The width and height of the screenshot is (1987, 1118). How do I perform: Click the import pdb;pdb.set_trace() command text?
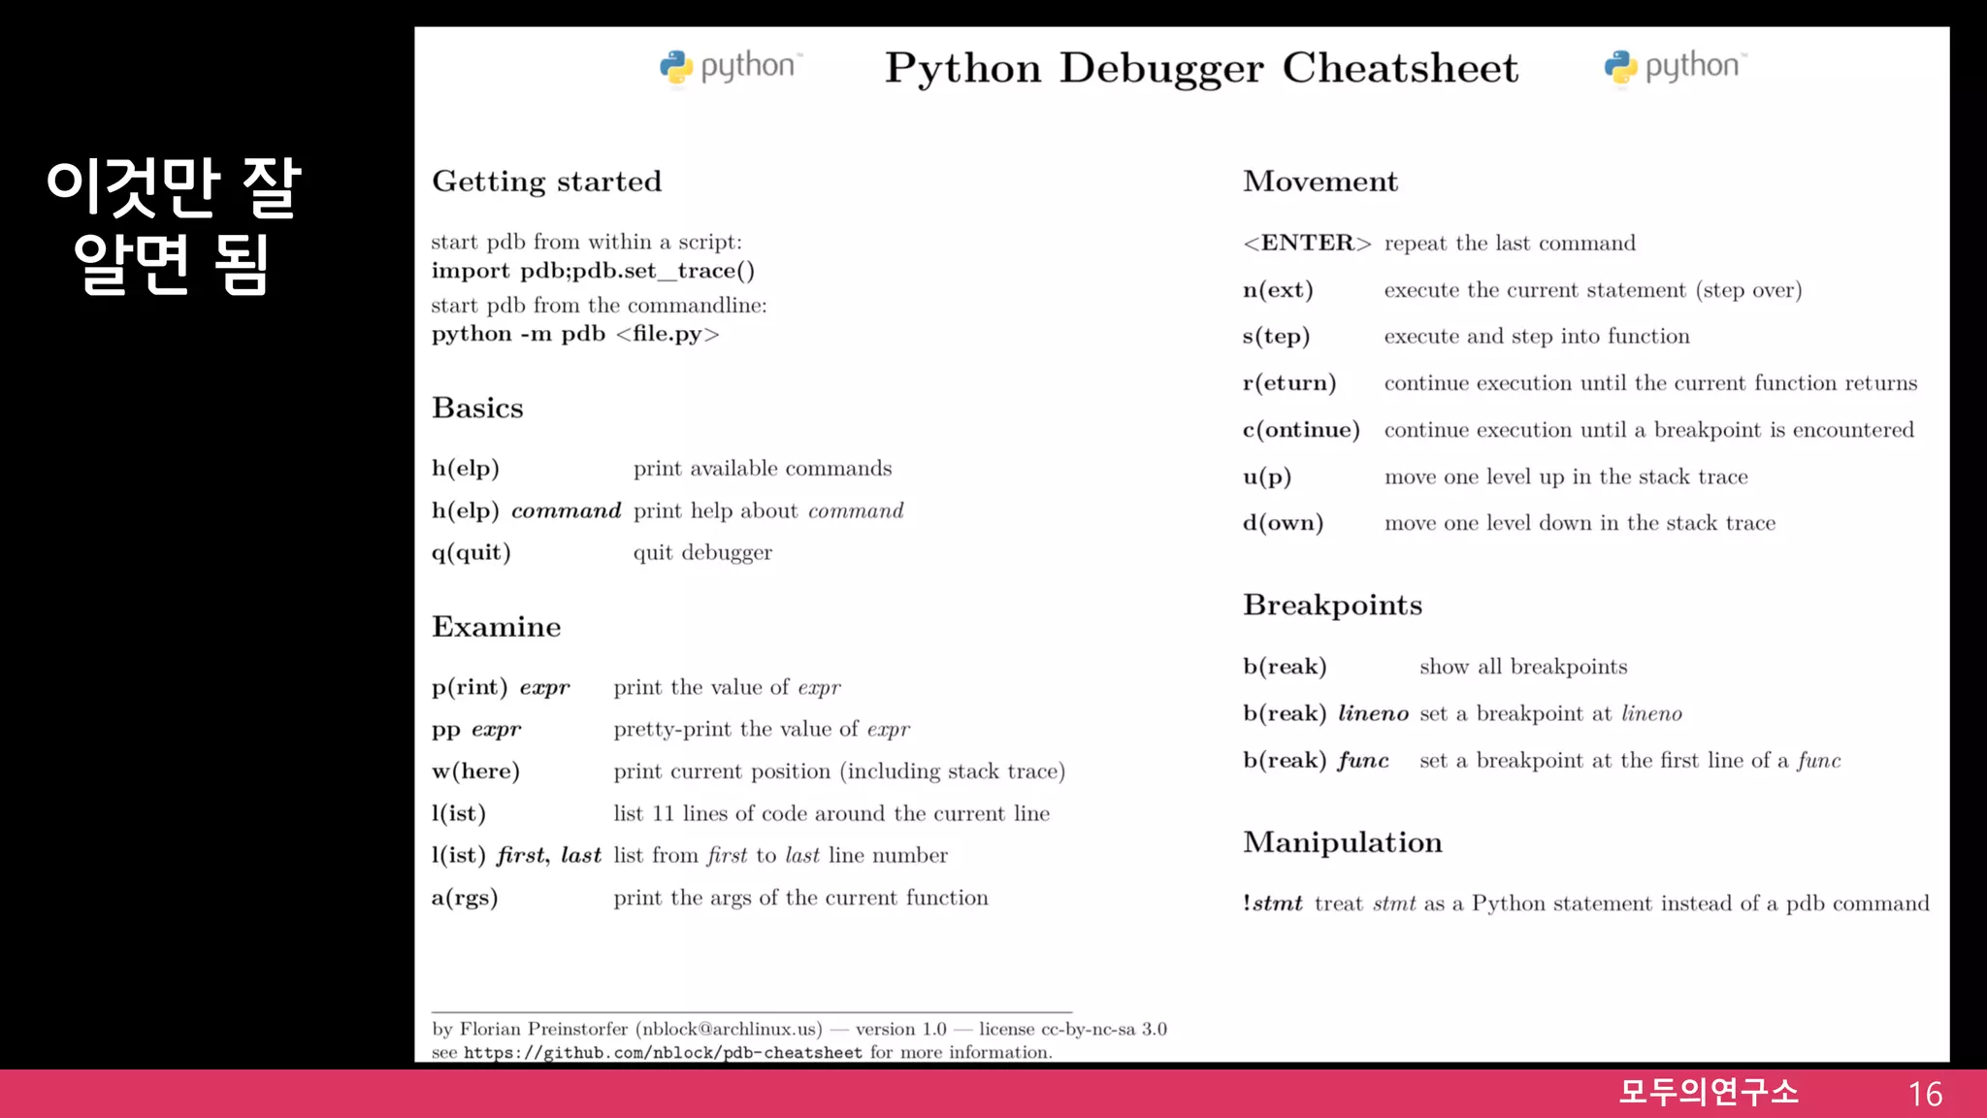point(593,271)
